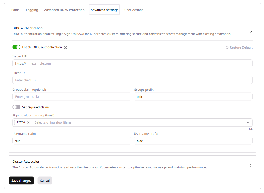Open the Signing algorithms dropdown arrow

pyautogui.click(x=248, y=122)
